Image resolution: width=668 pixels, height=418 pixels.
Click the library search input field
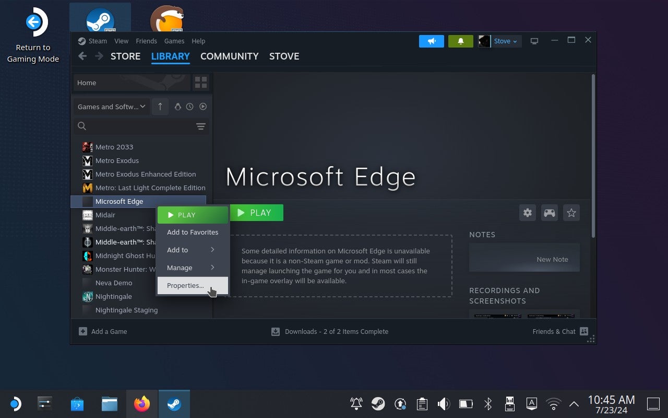tap(130, 126)
